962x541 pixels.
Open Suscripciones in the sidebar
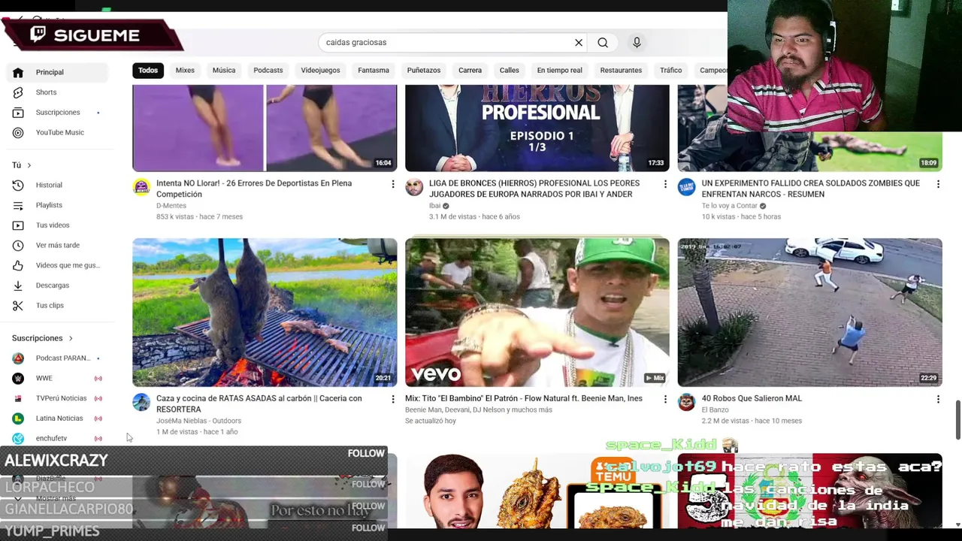59,113
